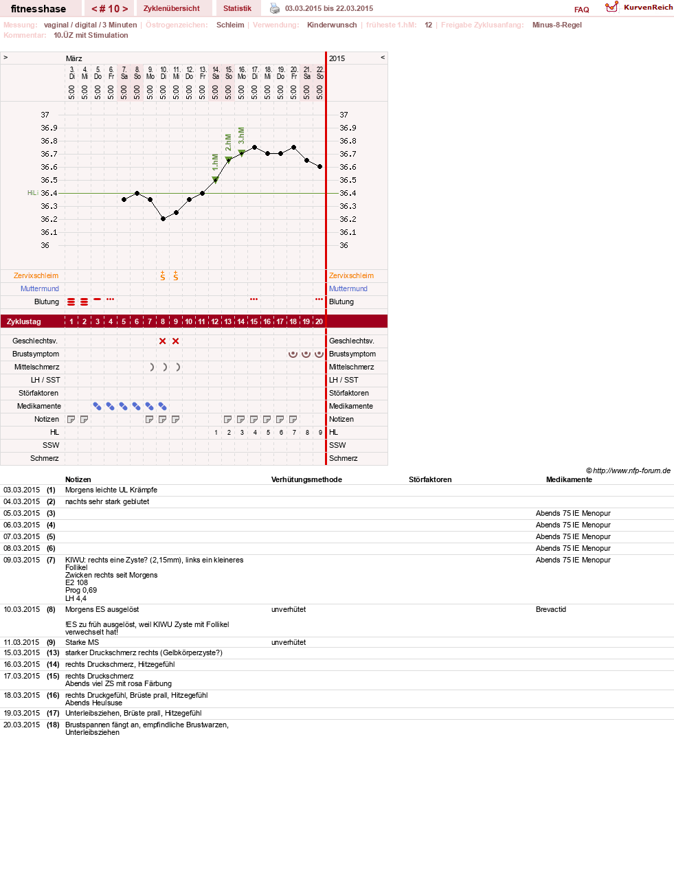Click medication pill icon on cycle day 5
Image resolution: width=674 pixels, height=875 pixels.
click(124, 406)
